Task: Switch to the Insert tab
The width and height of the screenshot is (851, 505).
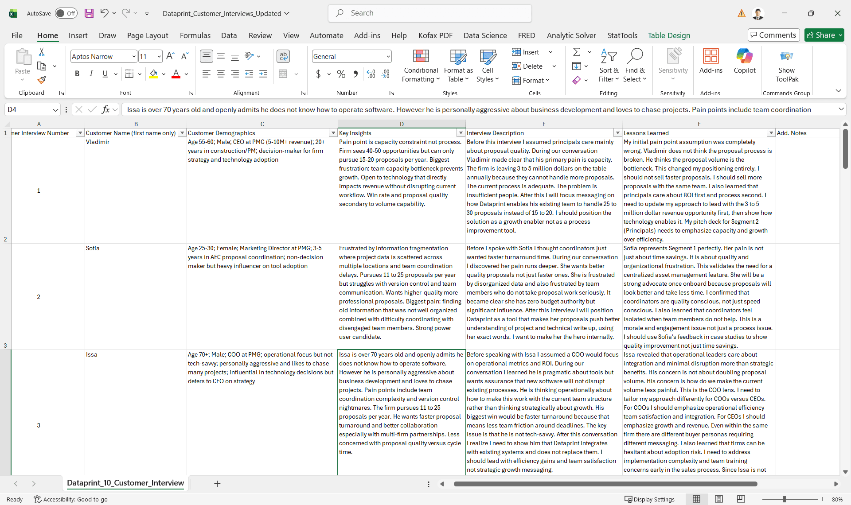Action: click(78, 35)
